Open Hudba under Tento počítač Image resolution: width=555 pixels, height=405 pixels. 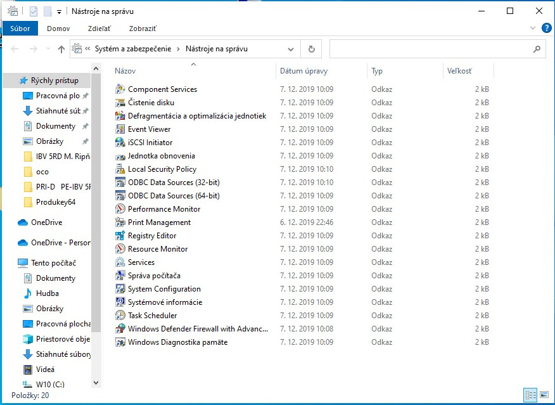[47, 293]
